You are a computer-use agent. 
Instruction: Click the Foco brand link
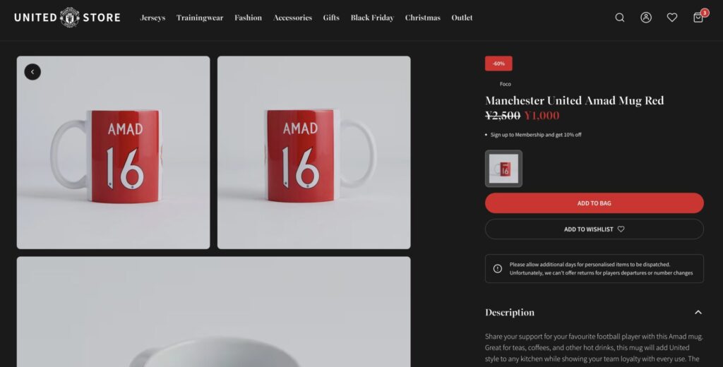point(506,84)
